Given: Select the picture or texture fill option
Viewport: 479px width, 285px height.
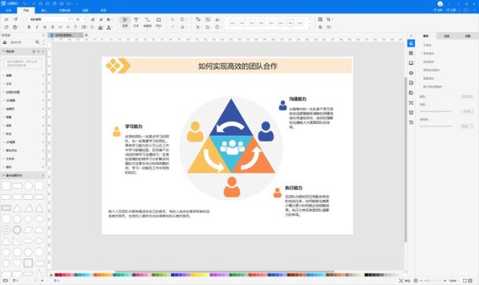Looking at the screenshot, I should click(x=433, y=87).
